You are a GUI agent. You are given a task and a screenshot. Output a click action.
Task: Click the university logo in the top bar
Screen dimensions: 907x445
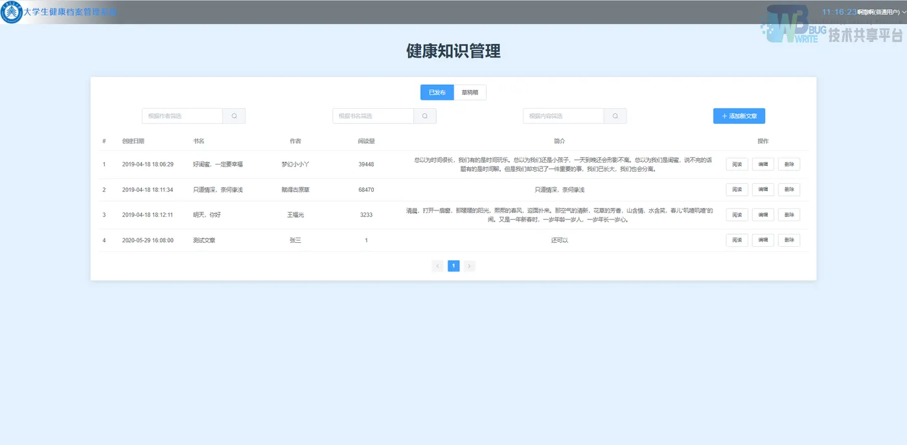click(x=10, y=12)
